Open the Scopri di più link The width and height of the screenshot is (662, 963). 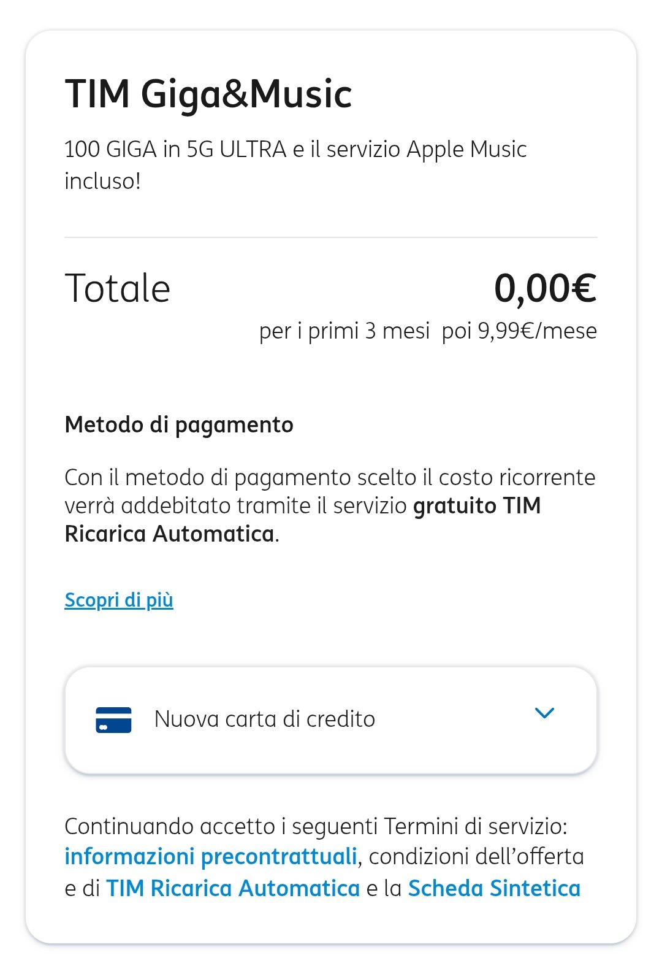click(119, 600)
